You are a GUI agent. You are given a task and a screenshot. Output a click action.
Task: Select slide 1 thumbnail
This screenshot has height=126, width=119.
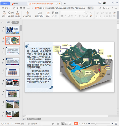point(13,30)
